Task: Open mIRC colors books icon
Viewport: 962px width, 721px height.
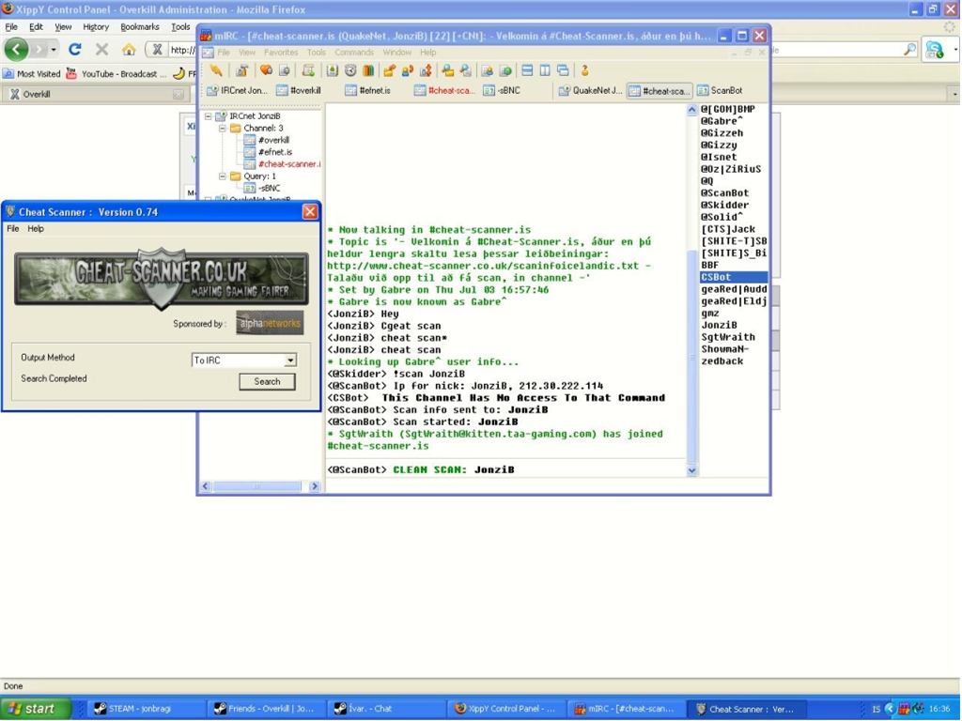Action: tap(368, 70)
